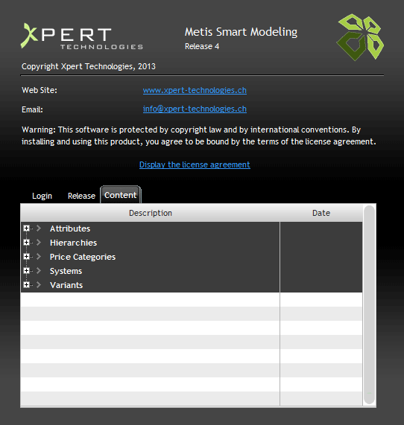The height and width of the screenshot is (425, 404).
Task: Click the vertical scrollbar in the content table
Action: pyautogui.click(x=369, y=305)
